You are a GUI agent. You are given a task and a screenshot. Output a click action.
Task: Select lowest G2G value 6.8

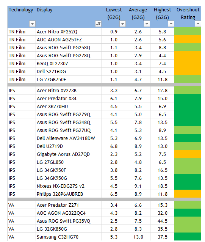point(114,146)
